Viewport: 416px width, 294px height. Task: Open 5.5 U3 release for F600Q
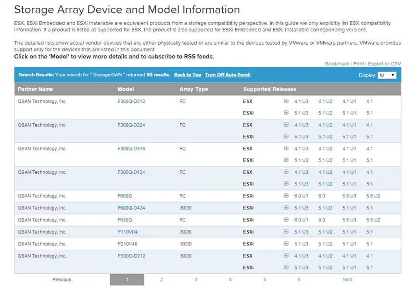coord(349,196)
